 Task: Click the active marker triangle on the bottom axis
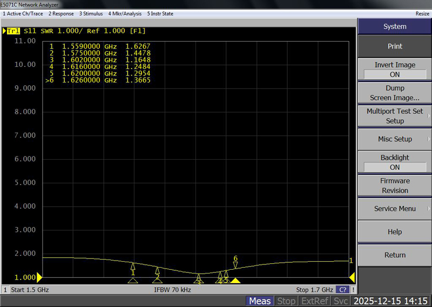(x=235, y=281)
